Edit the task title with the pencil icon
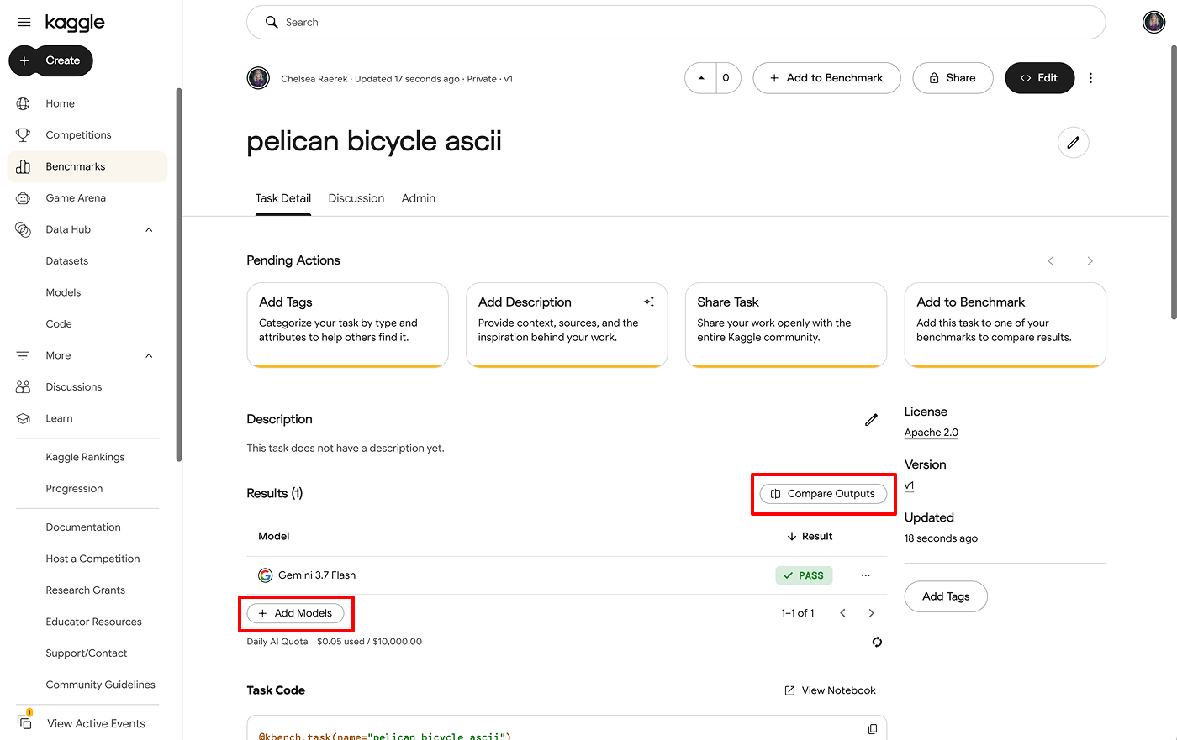The image size is (1177, 740). tap(1073, 143)
